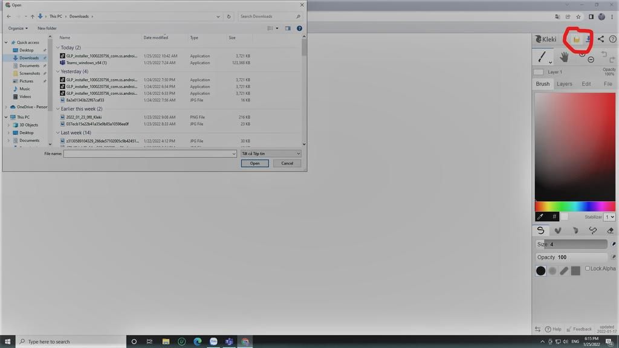Switch to the Layers tab
Viewport: 619px width, 348px height.
click(564, 84)
